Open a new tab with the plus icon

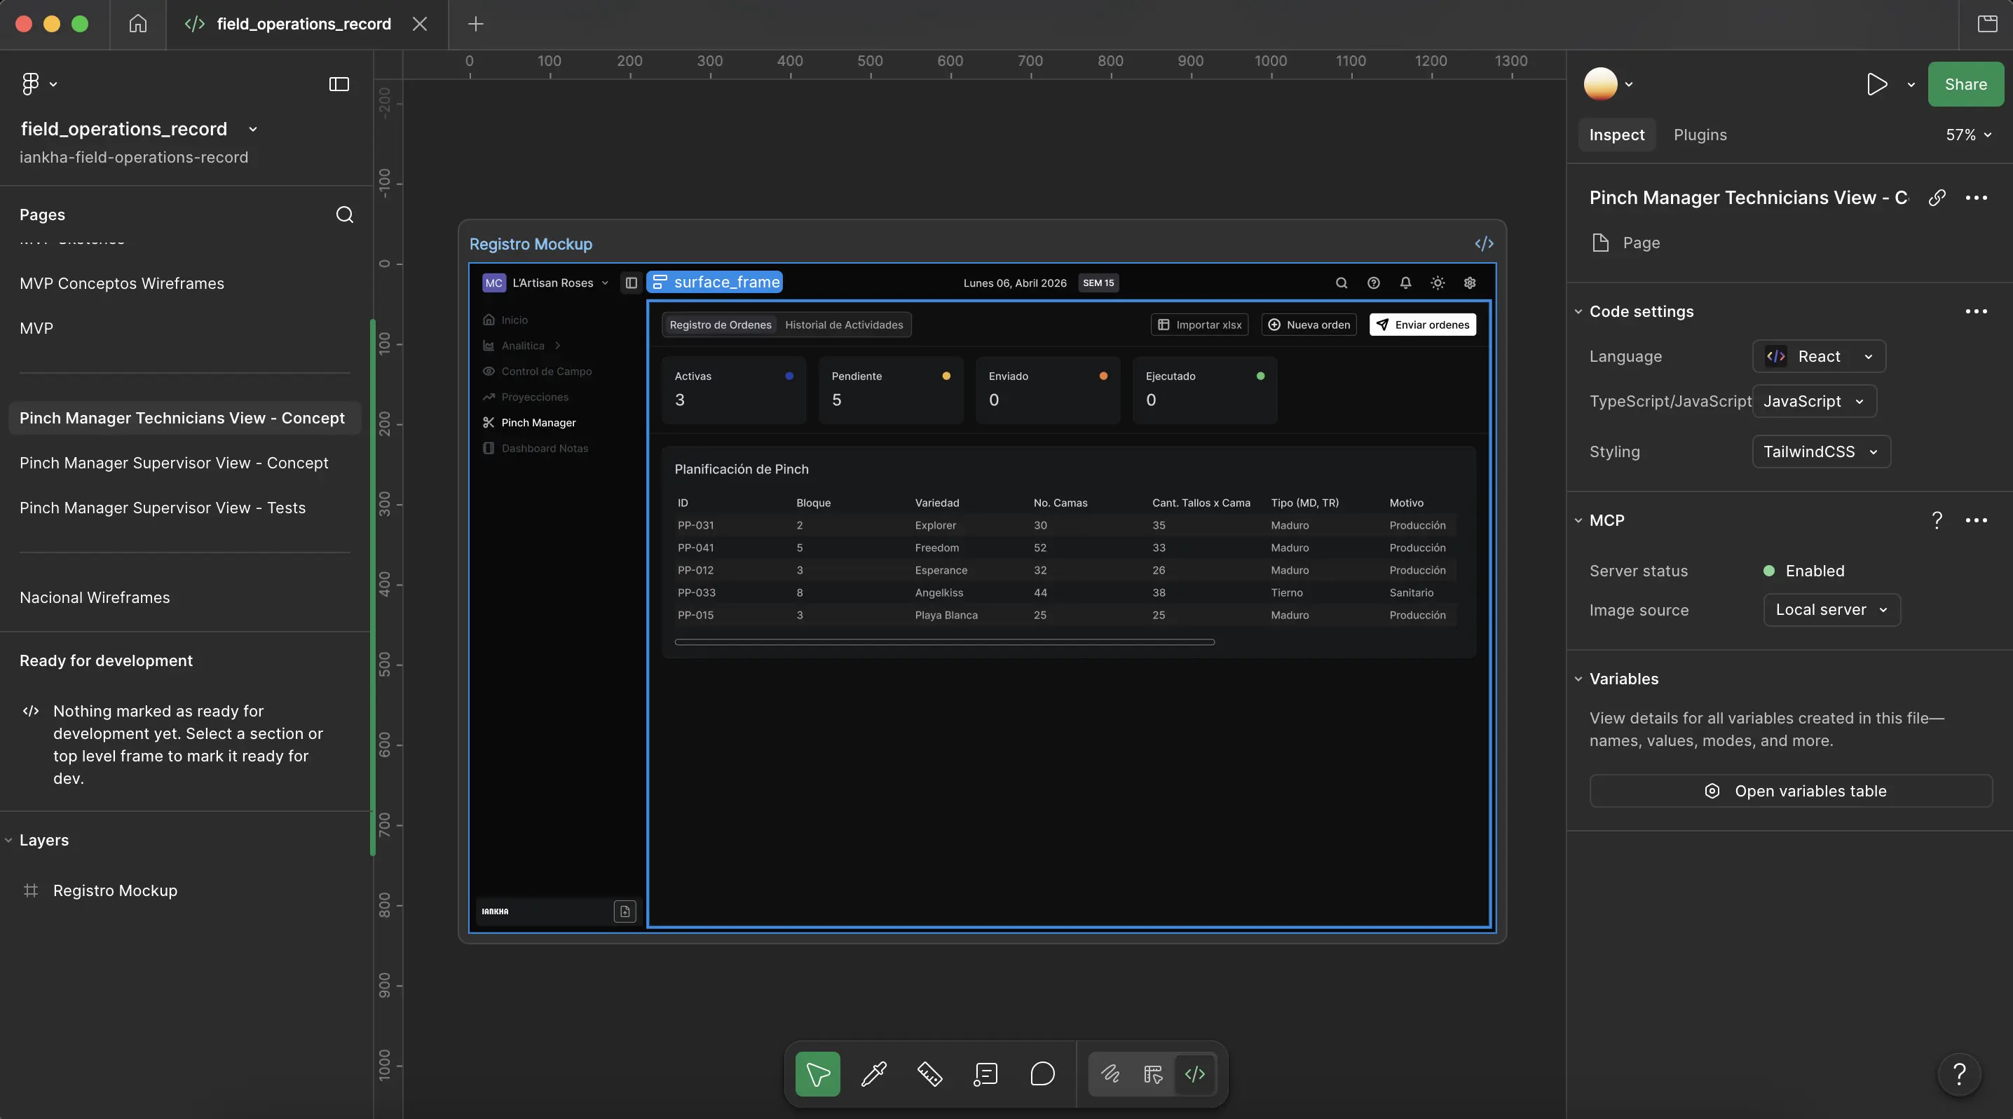(x=475, y=23)
